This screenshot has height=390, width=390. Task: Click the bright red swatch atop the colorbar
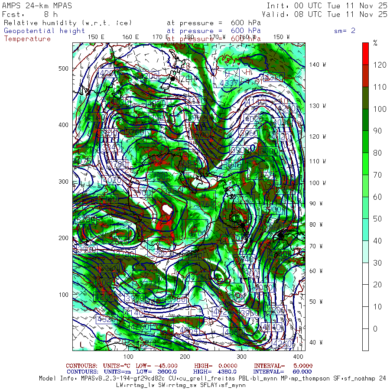pyautogui.click(x=365, y=53)
